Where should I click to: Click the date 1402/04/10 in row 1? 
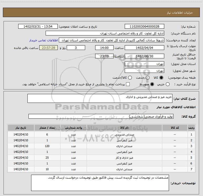[x=21, y=135]
